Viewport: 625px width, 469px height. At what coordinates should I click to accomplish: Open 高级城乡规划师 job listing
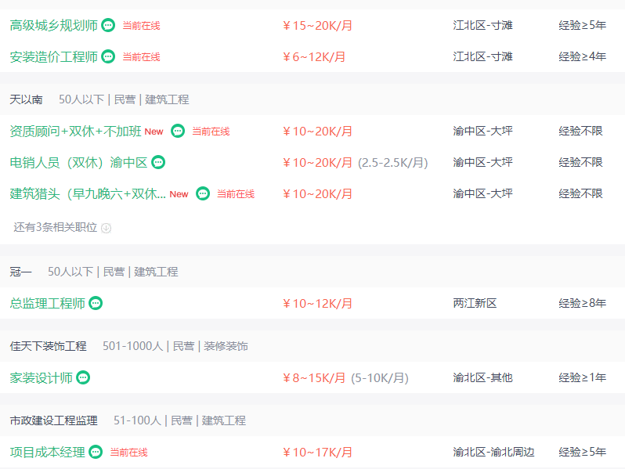(54, 26)
